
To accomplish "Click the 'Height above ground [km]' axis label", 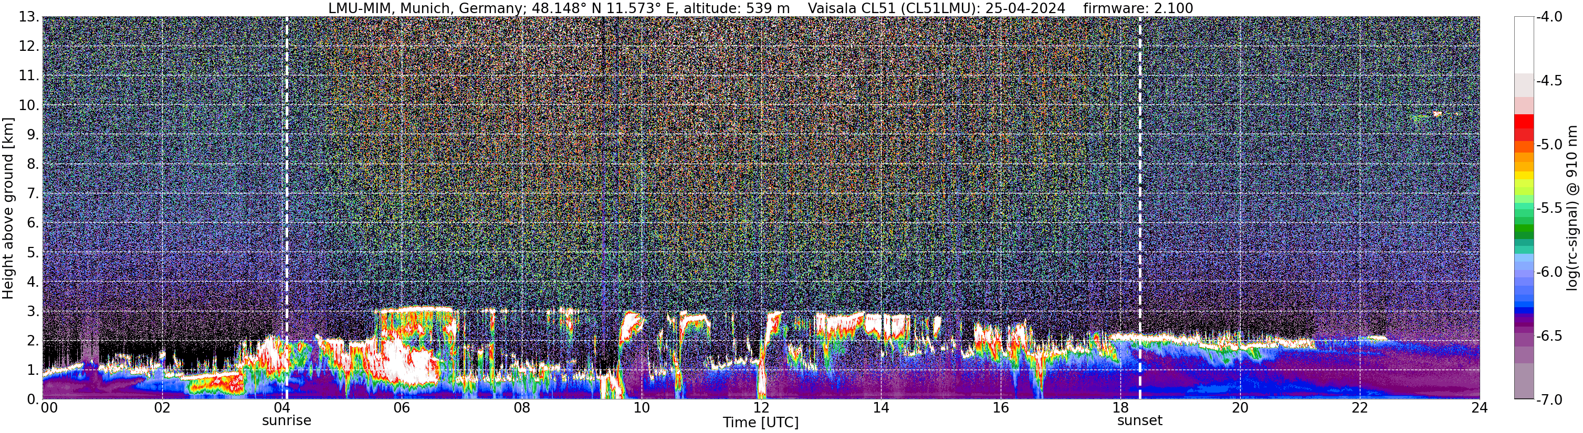I will click(7, 208).
